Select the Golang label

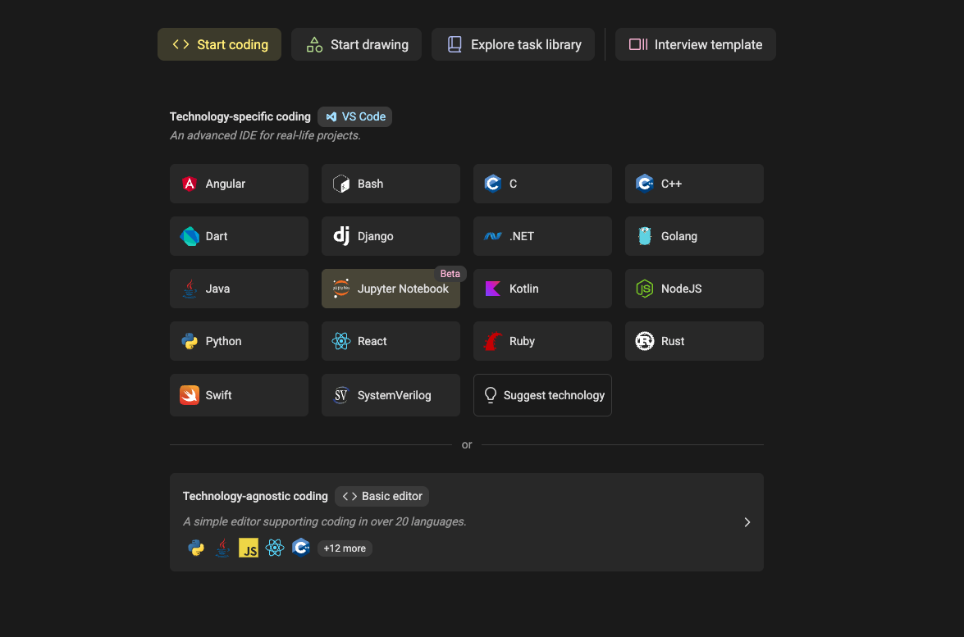pos(678,236)
